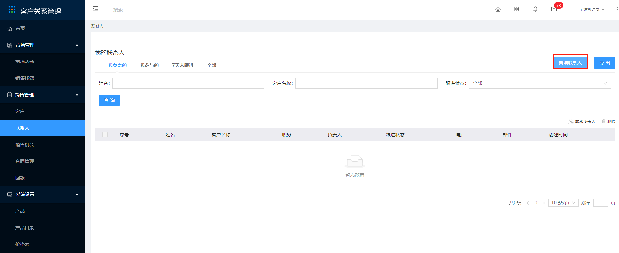Toggle the select-all checkbox in table header
619x253 pixels.
point(105,135)
